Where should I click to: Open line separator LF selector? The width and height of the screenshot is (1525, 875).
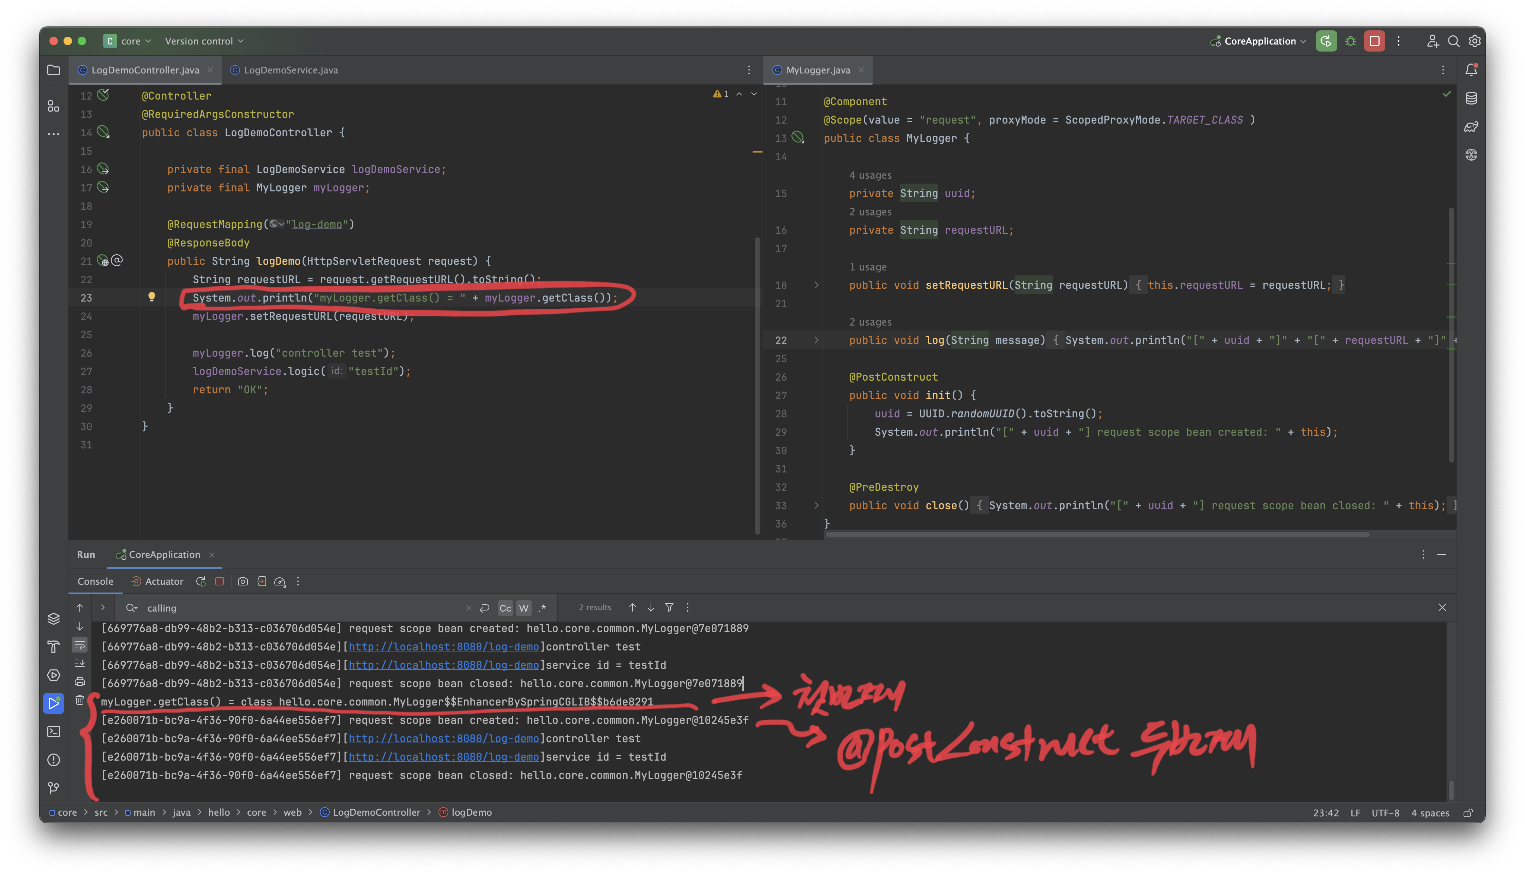coord(1355,812)
